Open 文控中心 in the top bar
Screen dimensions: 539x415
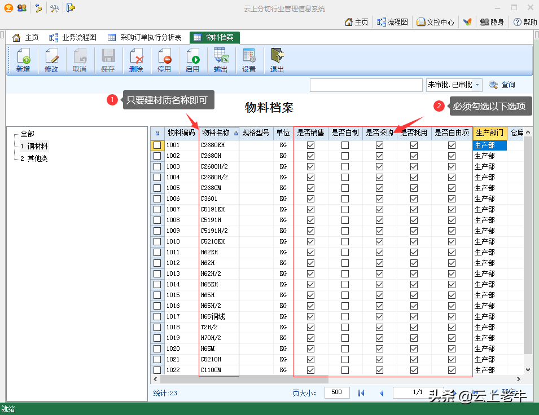[x=435, y=22]
